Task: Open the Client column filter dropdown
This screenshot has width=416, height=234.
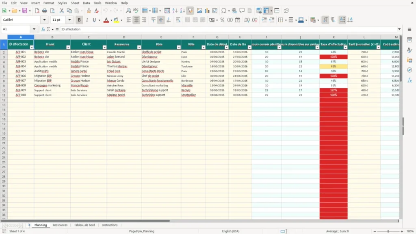Action: (x=104, y=47)
